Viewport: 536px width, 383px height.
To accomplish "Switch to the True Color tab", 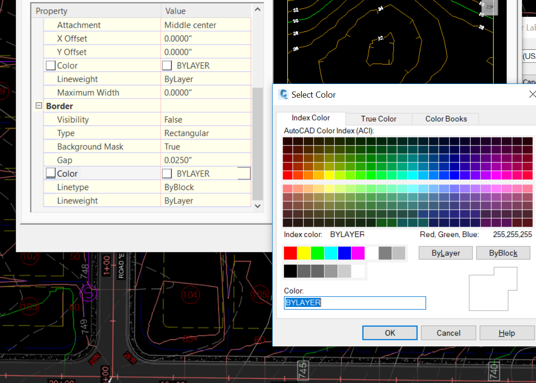I will tap(378, 119).
